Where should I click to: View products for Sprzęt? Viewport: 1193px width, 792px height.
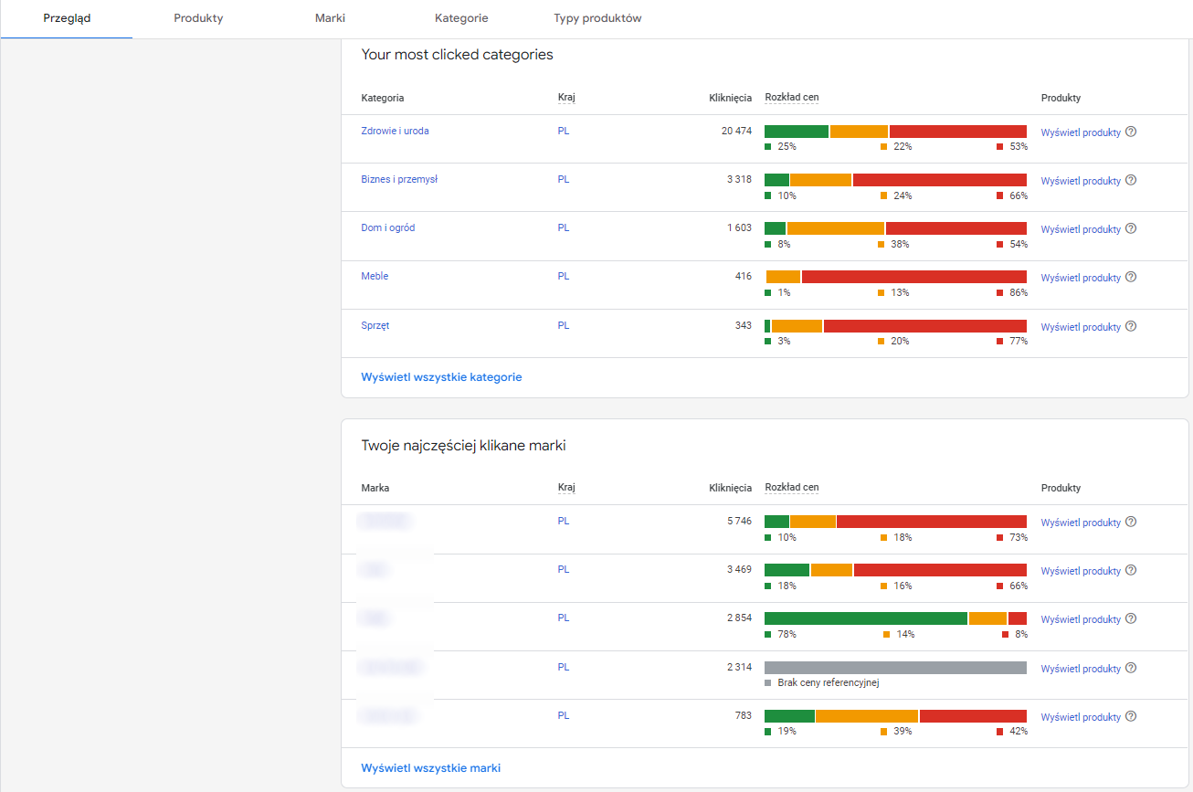(1081, 327)
